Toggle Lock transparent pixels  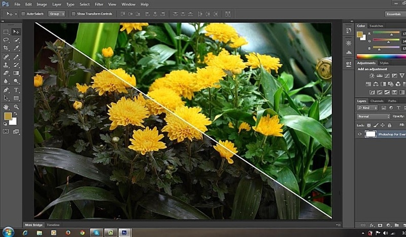point(369,126)
